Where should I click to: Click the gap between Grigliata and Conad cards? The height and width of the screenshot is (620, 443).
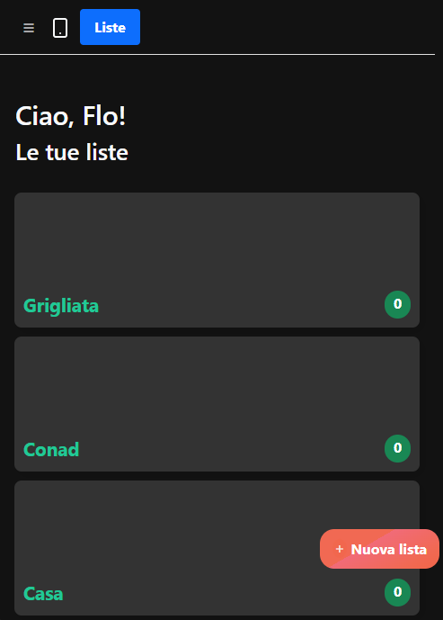coord(217,332)
